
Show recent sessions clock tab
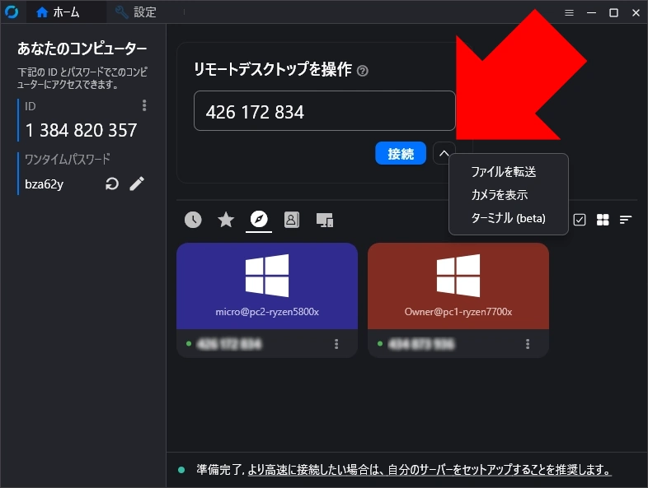pyautogui.click(x=193, y=220)
